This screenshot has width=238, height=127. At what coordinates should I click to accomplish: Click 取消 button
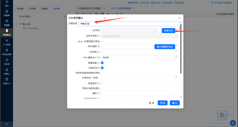pyautogui.click(x=151, y=103)
